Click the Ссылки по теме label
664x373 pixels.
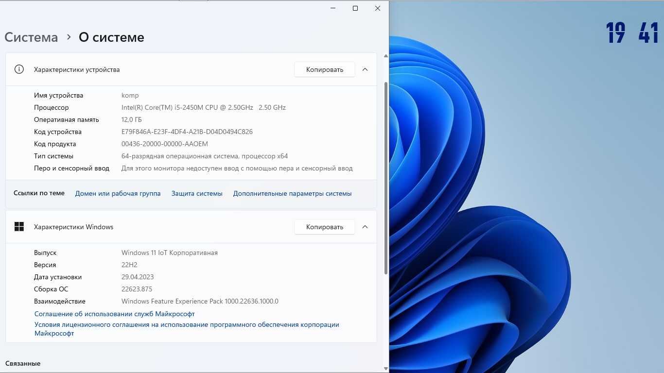39,193
